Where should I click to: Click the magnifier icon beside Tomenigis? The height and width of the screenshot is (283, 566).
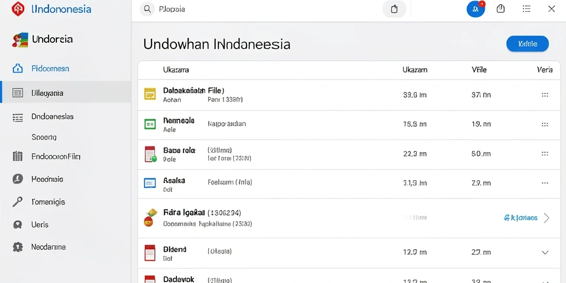click(17, 202)
